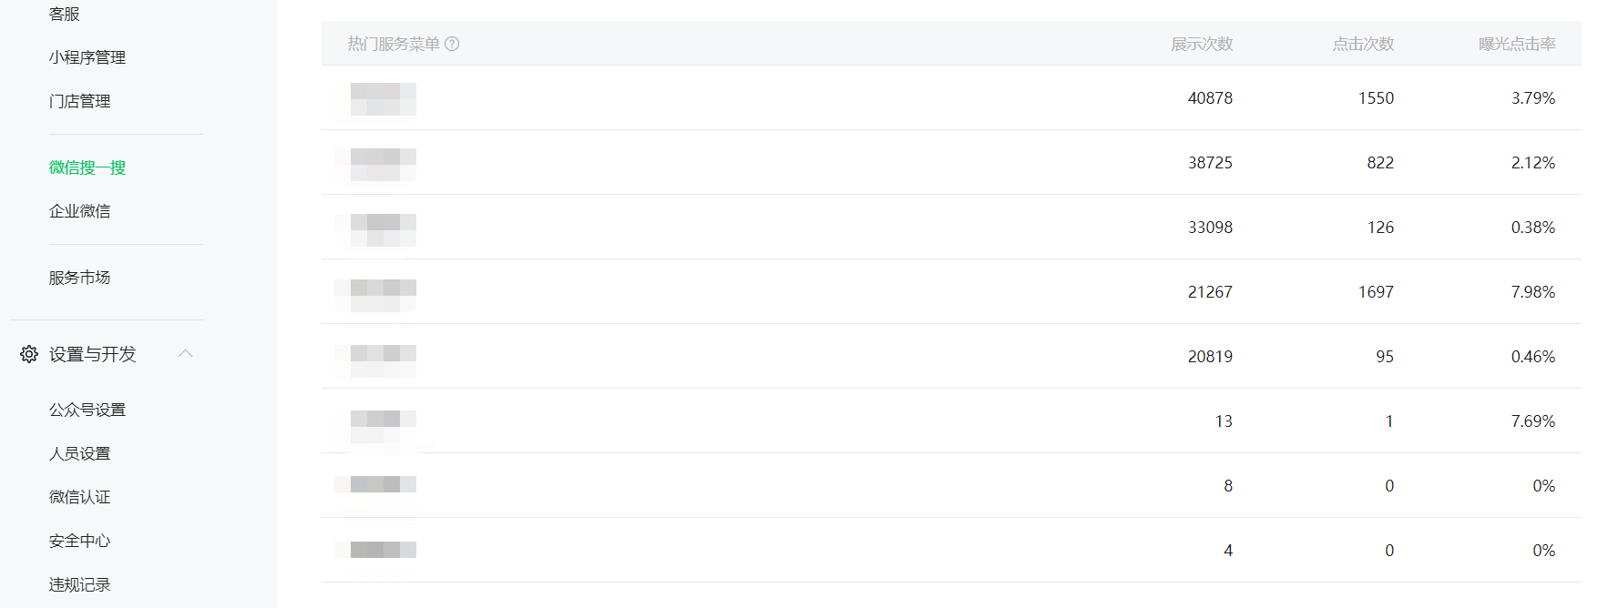Click the 曝光点击率 column header
The width and height of the screenshot is (1598, 608).
click(x=1517, y=44)
